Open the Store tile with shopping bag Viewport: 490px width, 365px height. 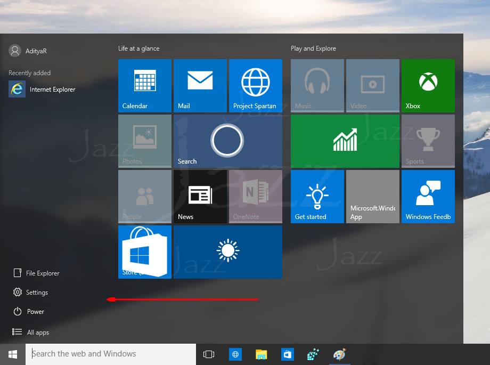pos(144,252)
